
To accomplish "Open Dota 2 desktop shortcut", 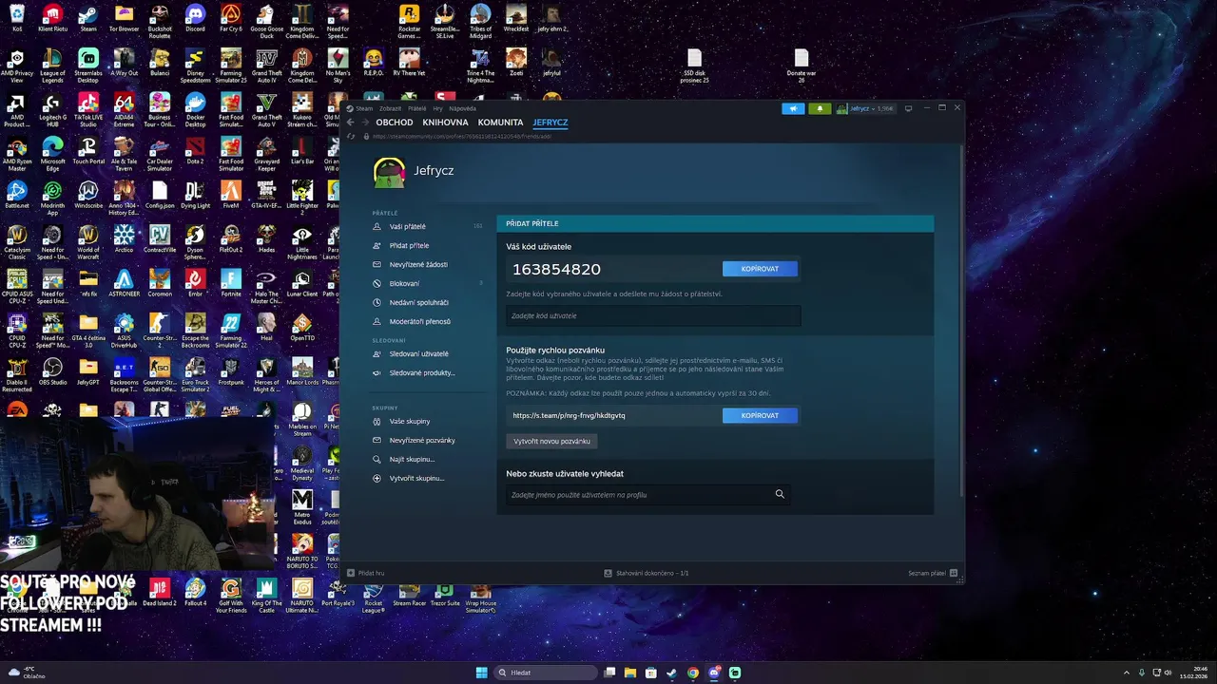I will click(x=195, y=152).
